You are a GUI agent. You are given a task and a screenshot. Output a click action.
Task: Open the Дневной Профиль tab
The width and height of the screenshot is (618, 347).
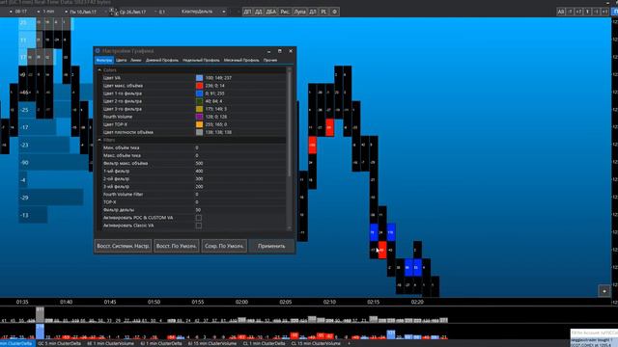point(162,60)
